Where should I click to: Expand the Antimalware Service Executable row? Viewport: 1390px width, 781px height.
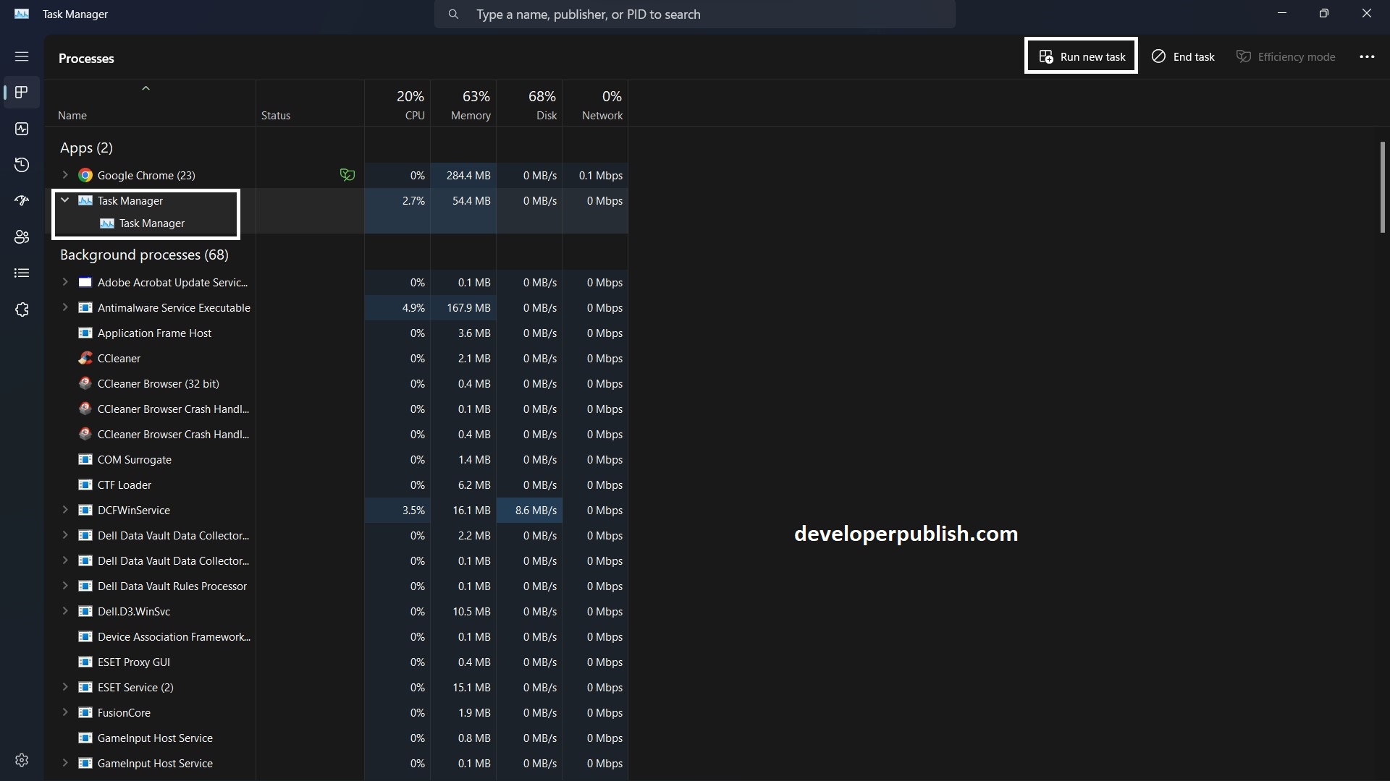tap(65, 307)
